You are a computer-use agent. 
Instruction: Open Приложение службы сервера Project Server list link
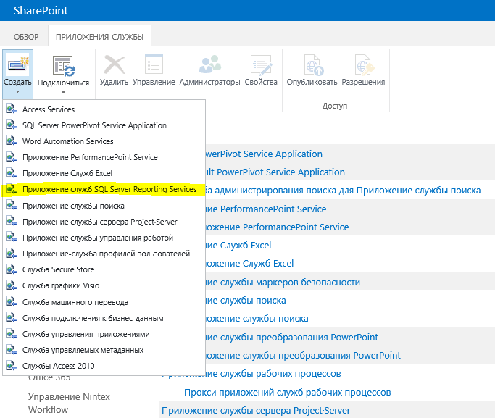pos(256,411)
